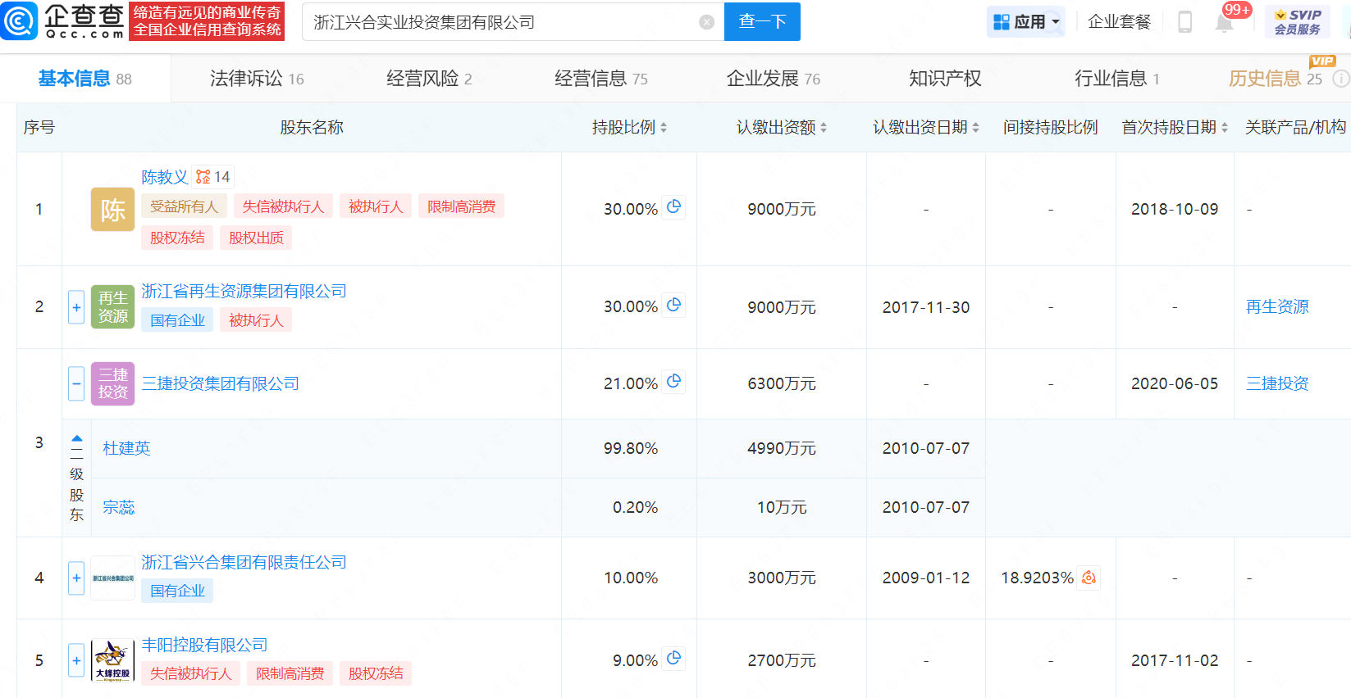Image resolution: width=1351 pixels, height=698 pixels.
Task: Show share pie chart for 陈教义
Action: pos(674,207)
